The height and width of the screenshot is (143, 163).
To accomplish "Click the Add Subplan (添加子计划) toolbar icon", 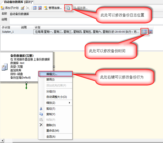I will coord(2,8).
